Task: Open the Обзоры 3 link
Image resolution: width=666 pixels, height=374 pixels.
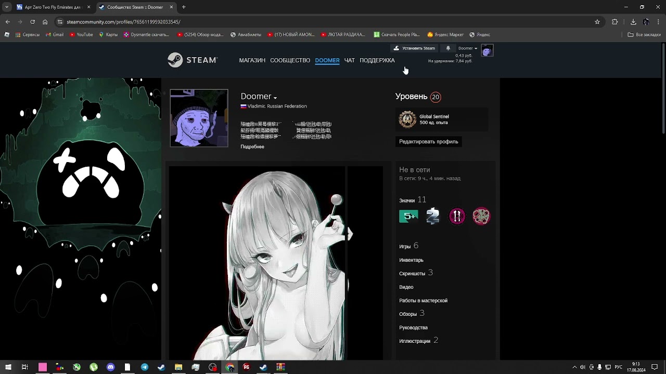Action: click(412, 313)
